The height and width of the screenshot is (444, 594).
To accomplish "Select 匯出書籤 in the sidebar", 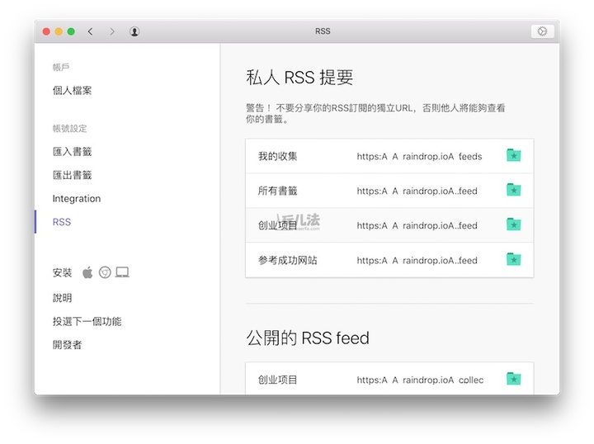I will [73, 175].
